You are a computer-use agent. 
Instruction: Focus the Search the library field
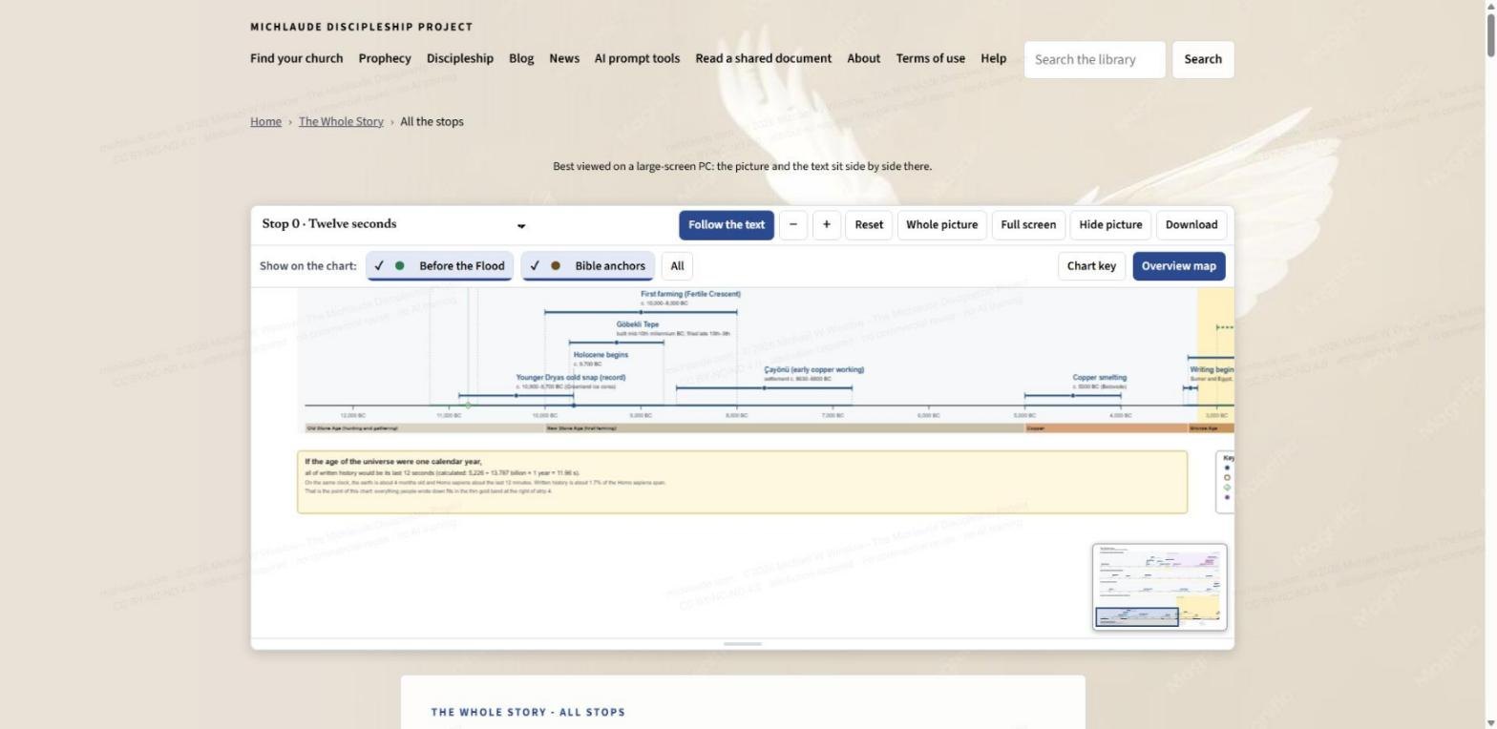pyautogui.click(x=1094, y=59)
